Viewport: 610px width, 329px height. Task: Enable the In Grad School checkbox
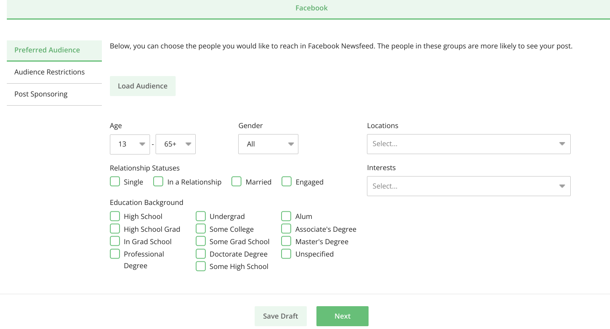115,241
